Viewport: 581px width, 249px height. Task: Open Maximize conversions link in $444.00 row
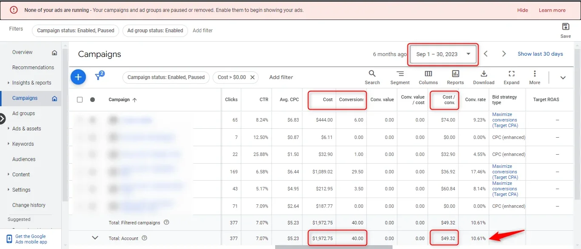[x=505, y=120]
